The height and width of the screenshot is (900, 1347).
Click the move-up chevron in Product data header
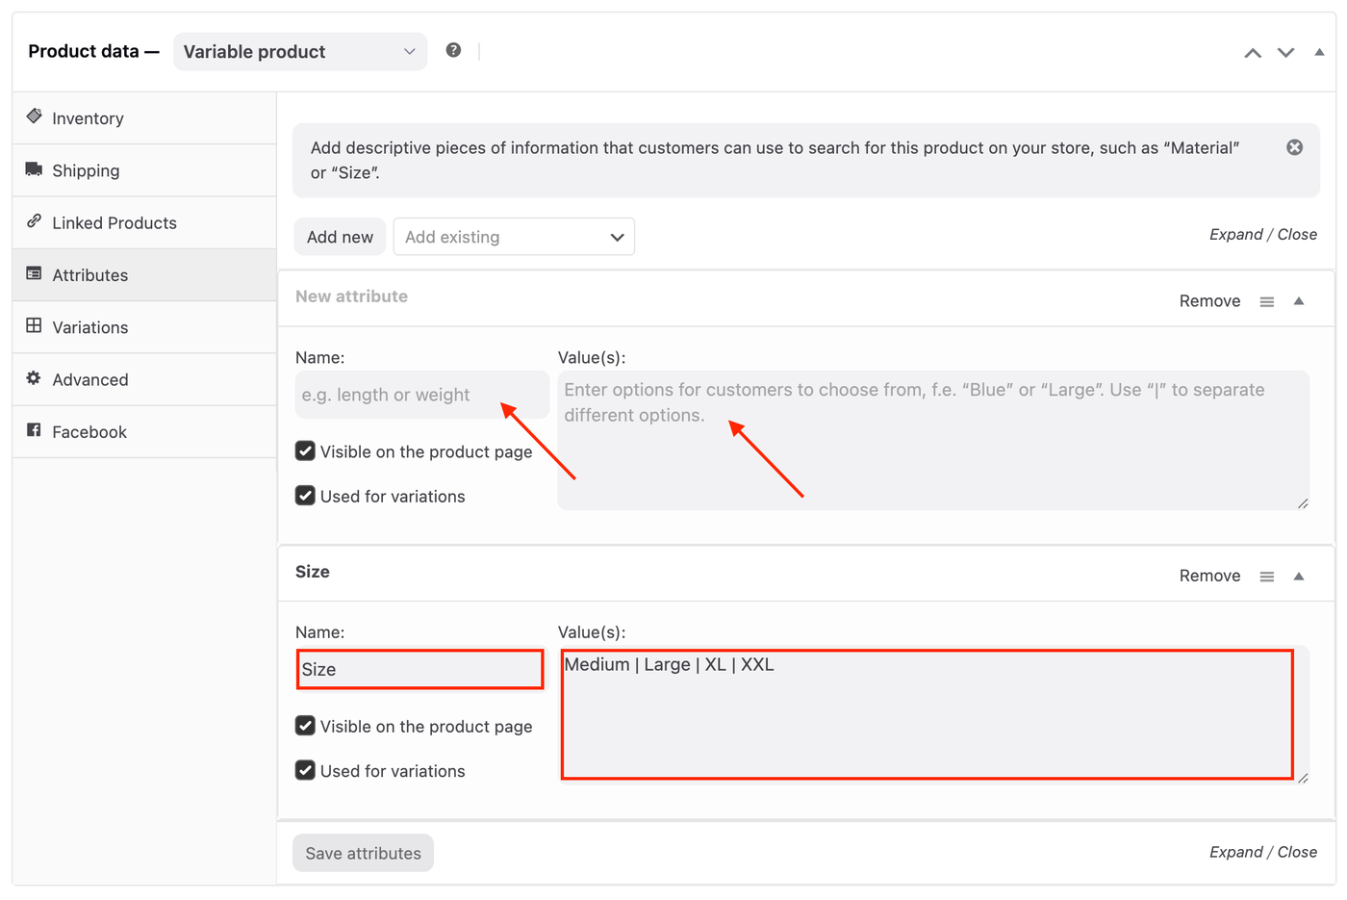(x=1253, y=53)
